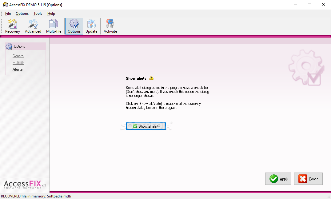Apply the option changes
This screenshot has height=199, width=331.
tap(278, 179)
